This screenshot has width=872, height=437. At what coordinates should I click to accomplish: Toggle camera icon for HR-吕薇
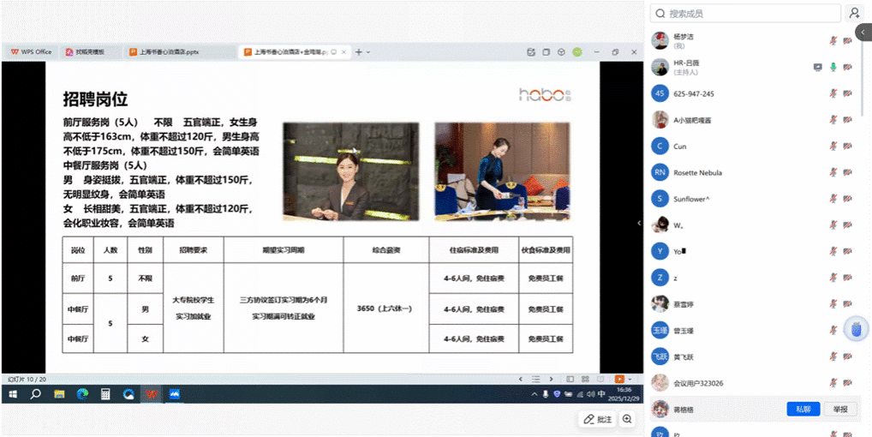pyautogui.click(x=847, y=67)
